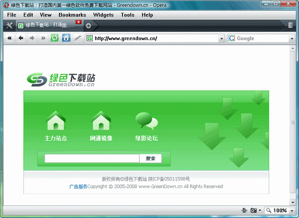The image size is (299, 218).
Task: Click the wand (pencil) toolbar icon
Action: (x=78, y=38)
